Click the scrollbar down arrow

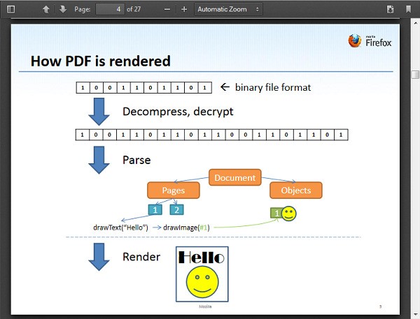[x=415, y=314]
